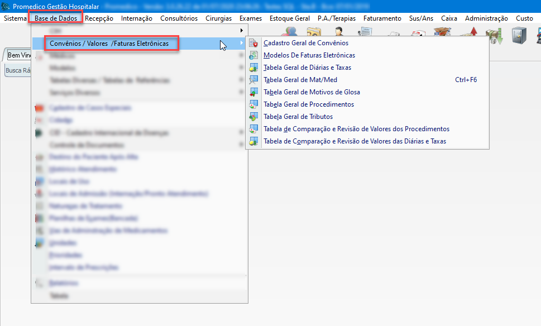Click the money with green arrow toolbar icon
The image size is (541, 326).
click(x=494, y=36)
